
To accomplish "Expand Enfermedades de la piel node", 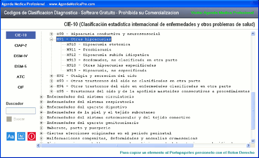I will click(x=41, y=112).
